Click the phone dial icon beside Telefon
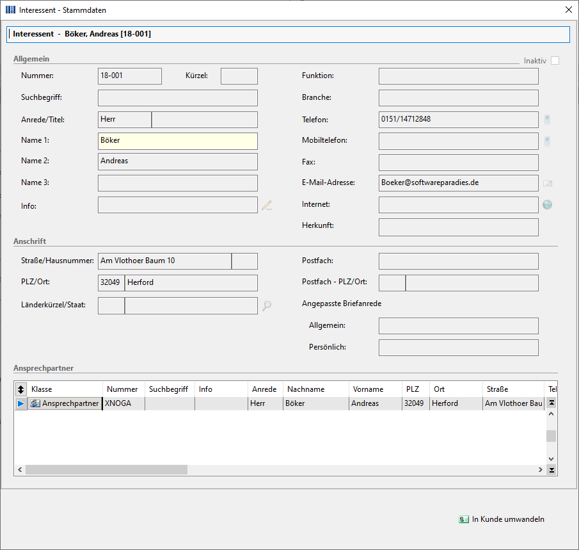579x550 pixels. click(547, 119)
